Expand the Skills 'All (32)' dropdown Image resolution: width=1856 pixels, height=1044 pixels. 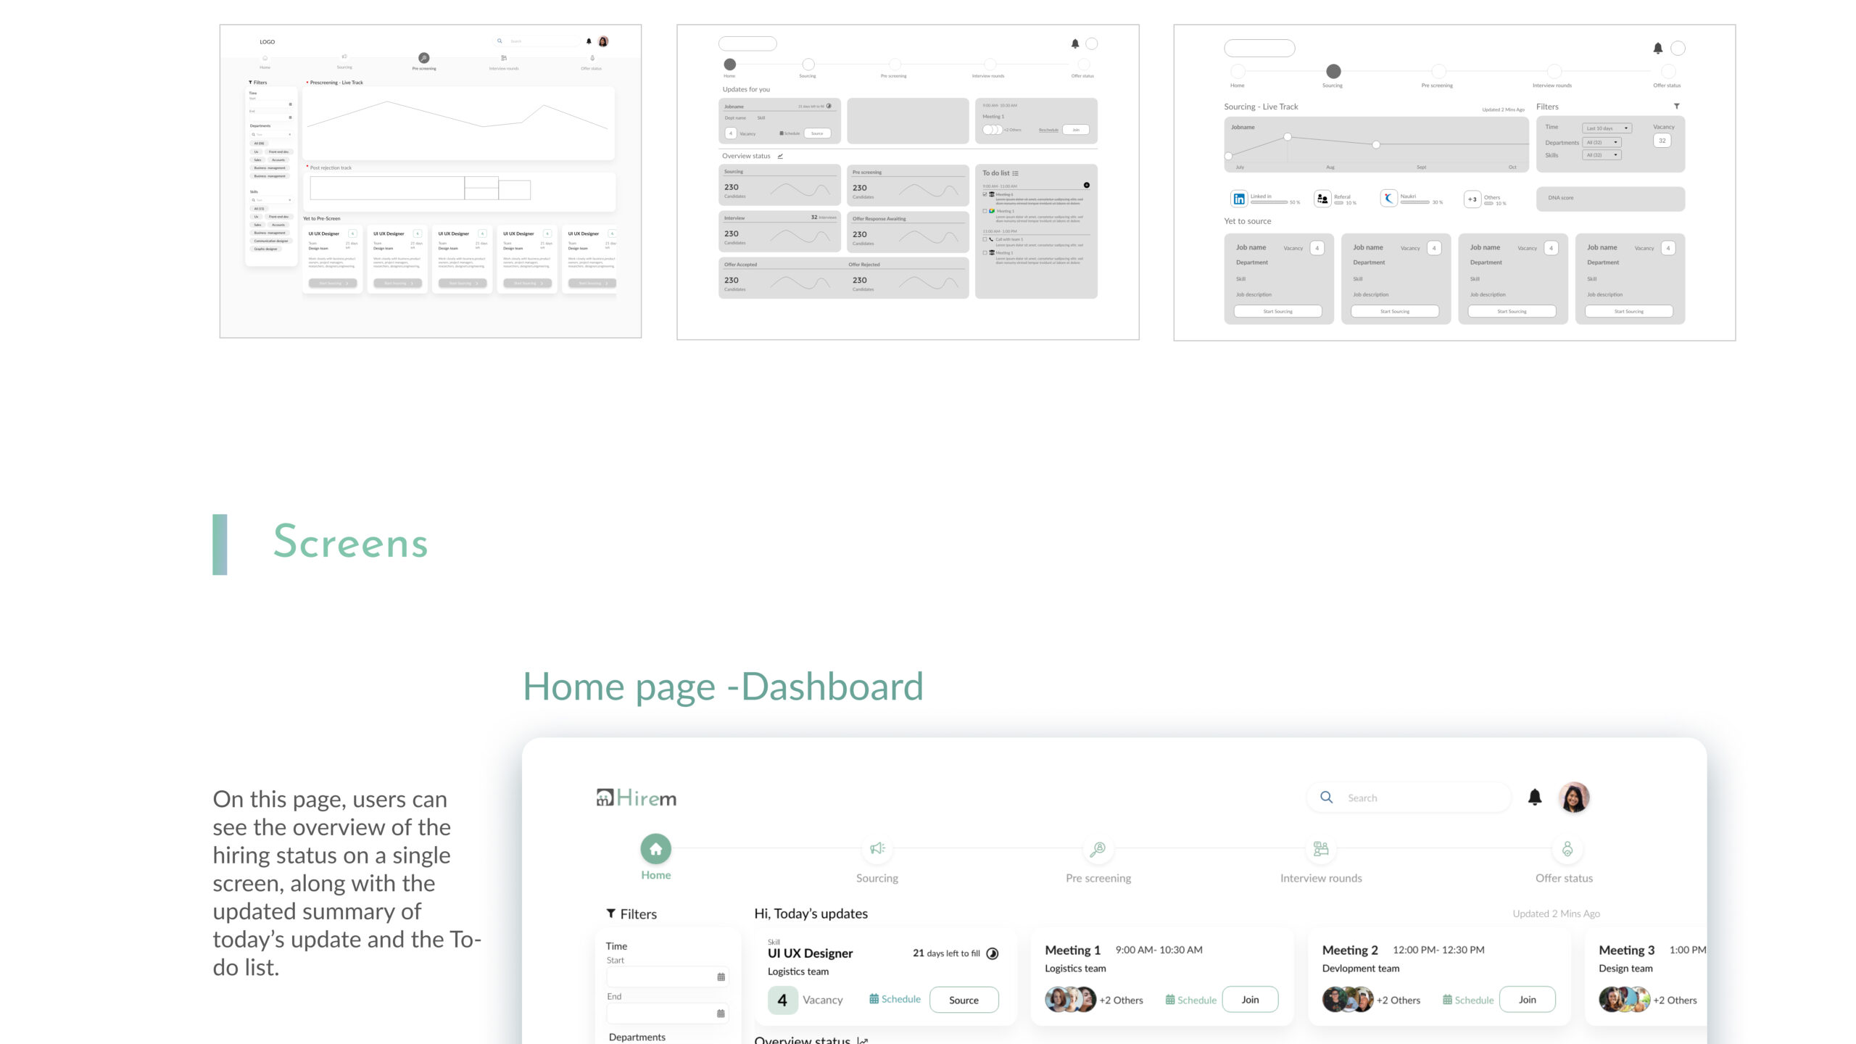[1602, 155]
